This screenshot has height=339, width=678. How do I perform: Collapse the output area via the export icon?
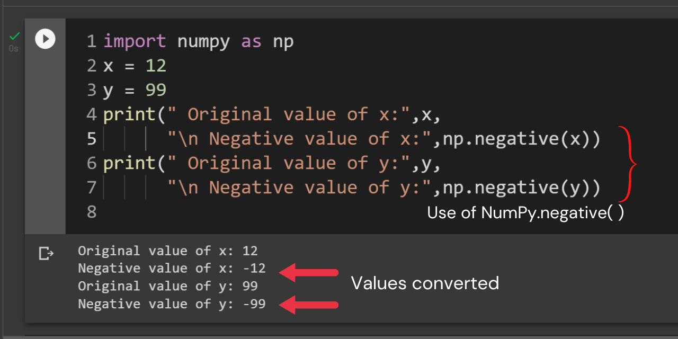click(x=46, y=254)
